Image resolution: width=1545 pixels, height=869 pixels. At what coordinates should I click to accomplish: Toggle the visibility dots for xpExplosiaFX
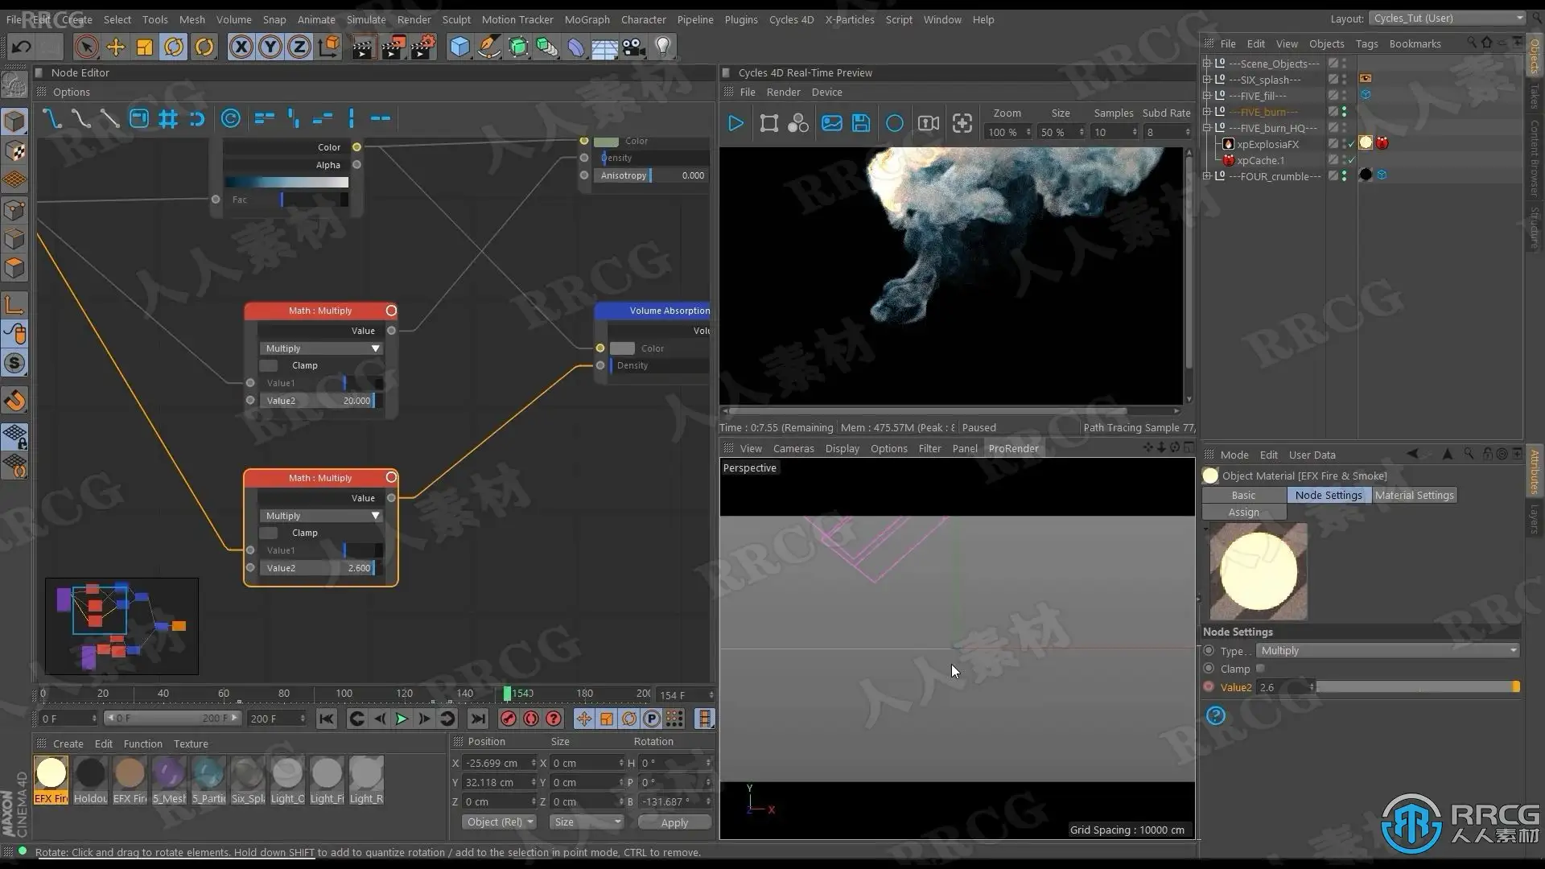pos(1344,144)
